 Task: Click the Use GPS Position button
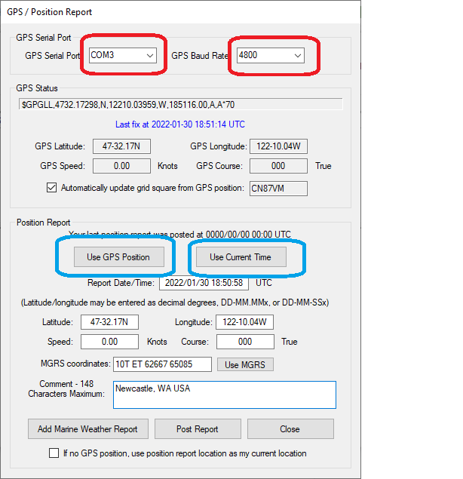[x=119, y=257]
